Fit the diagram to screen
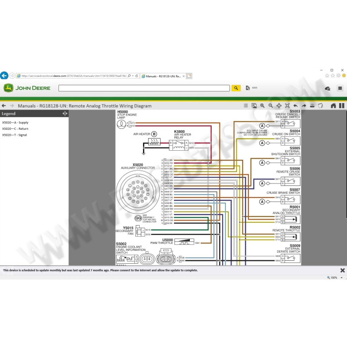This screenshot has width=347, height=347. [x=287, y=106]
